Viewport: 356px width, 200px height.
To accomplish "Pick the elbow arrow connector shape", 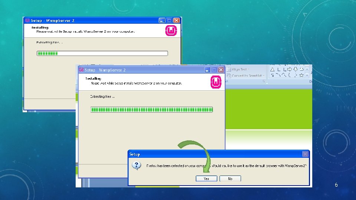I will [x=285, y=69].
